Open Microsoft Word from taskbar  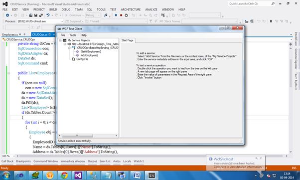(137, 175)
